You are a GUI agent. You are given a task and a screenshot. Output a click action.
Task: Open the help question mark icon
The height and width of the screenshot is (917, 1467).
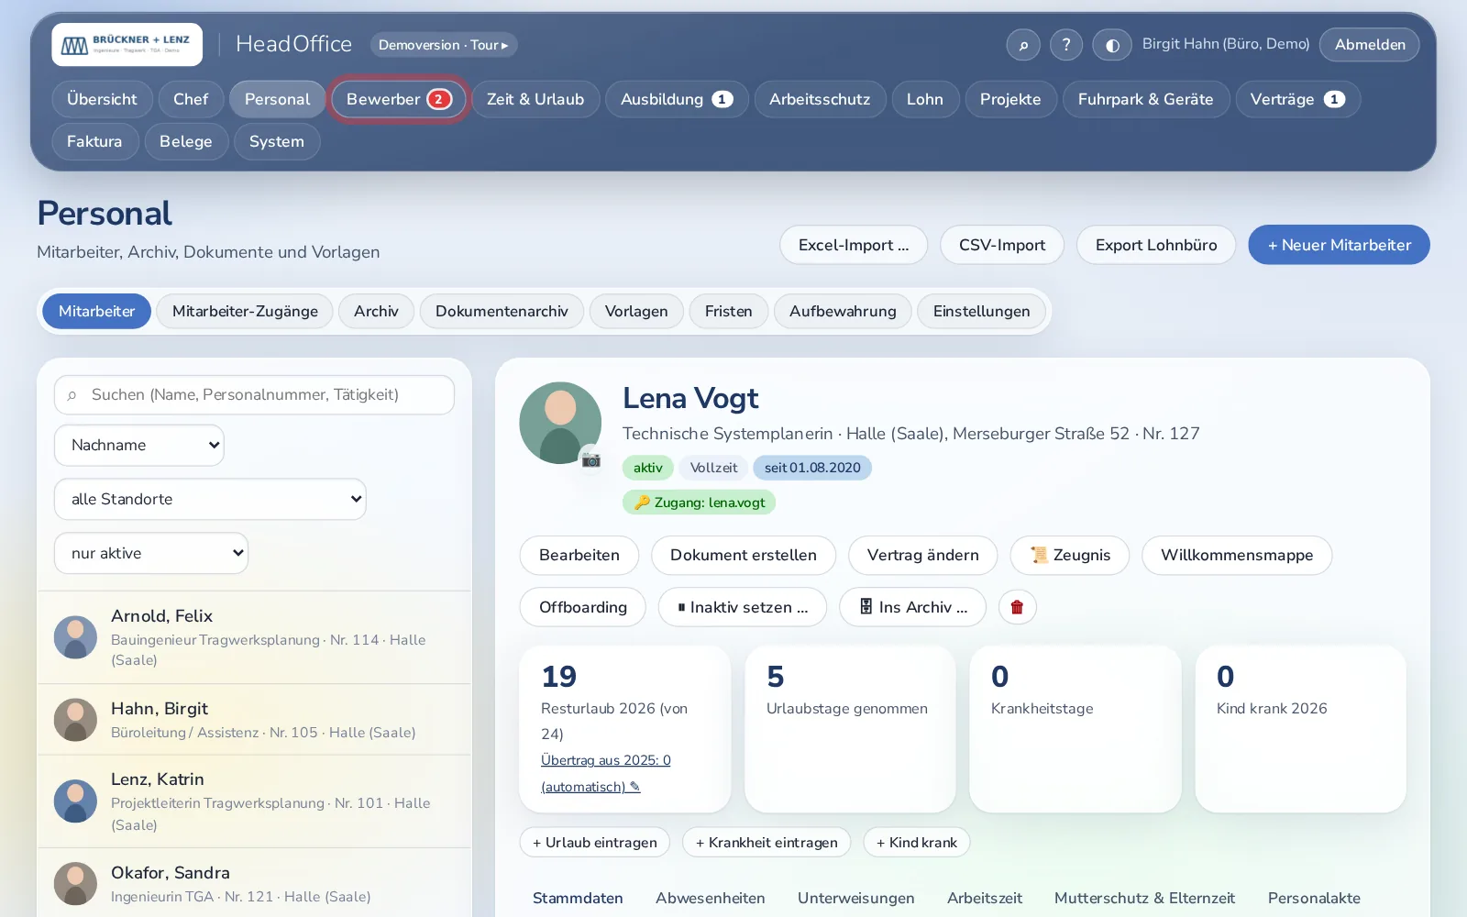(x=1066, y=45)
